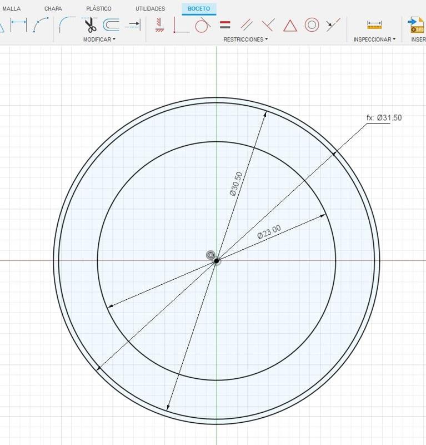Apply the Fix/Unfix constraint
This screenshot has width=426, height=445.
pos(159,25)
